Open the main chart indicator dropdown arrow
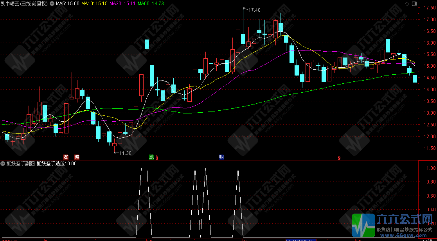 point(52,4)
